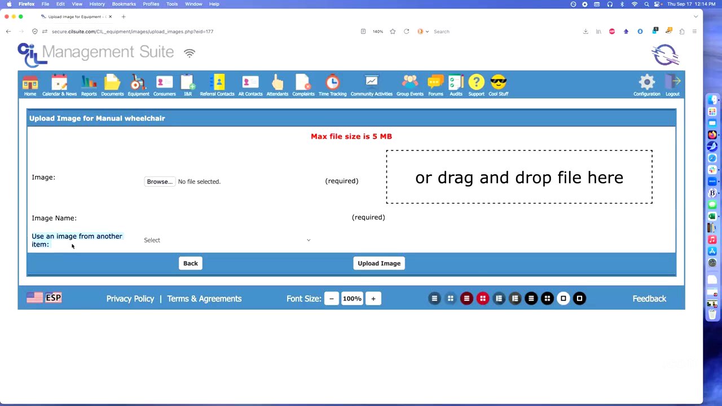Select dark blue list layout theme
This screenshot has width=722, height=406.
434,298
